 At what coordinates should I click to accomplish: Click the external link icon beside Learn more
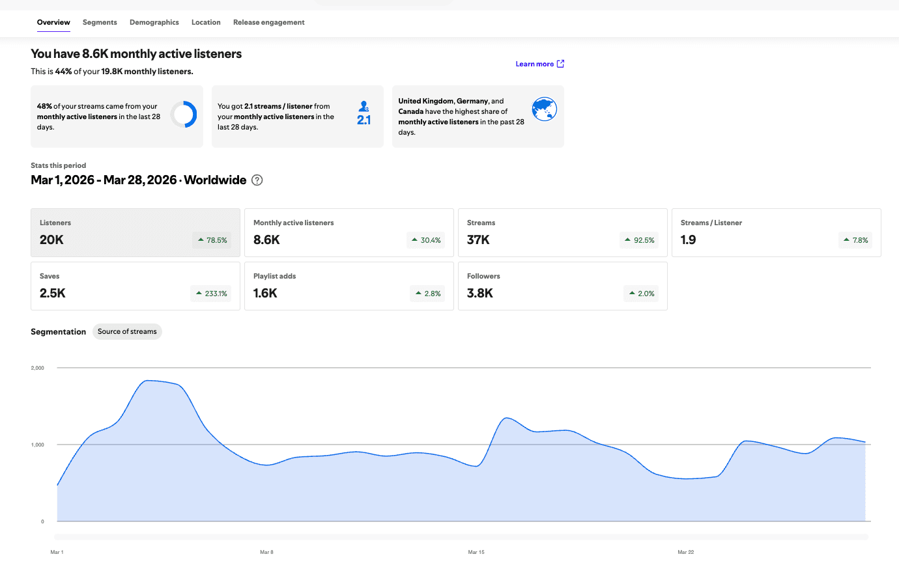pyautogui.click(x=561, y=64)
